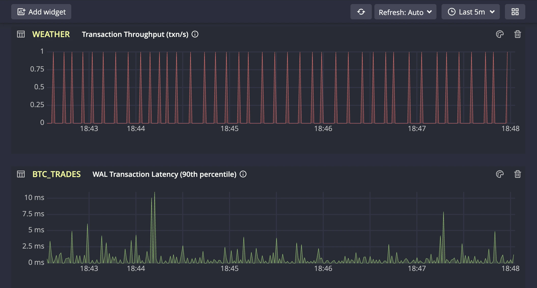Click the refresh icon in the top toolbar
Screen dimensions: 537x288
(x=361, y=12)
